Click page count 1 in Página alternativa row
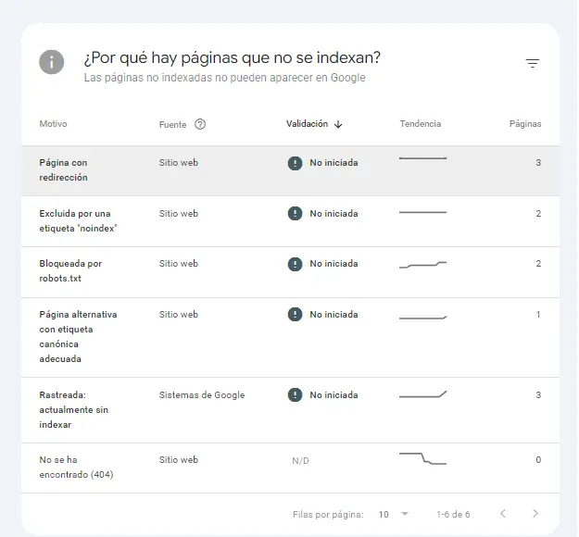 tap(538, 315)
